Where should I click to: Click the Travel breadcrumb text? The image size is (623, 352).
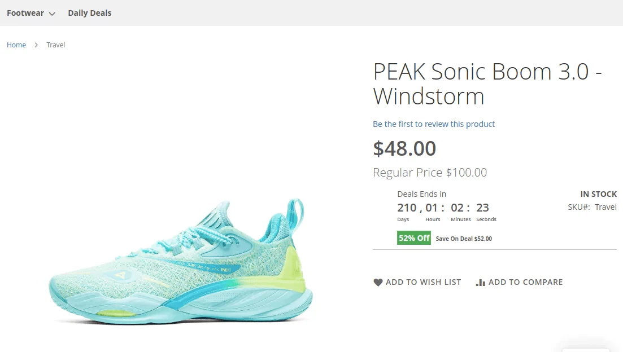pos(56,45)
